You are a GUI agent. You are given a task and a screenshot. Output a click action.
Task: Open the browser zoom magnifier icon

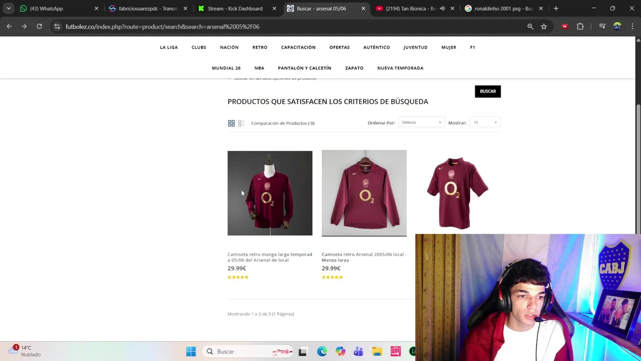coord(530,27)
